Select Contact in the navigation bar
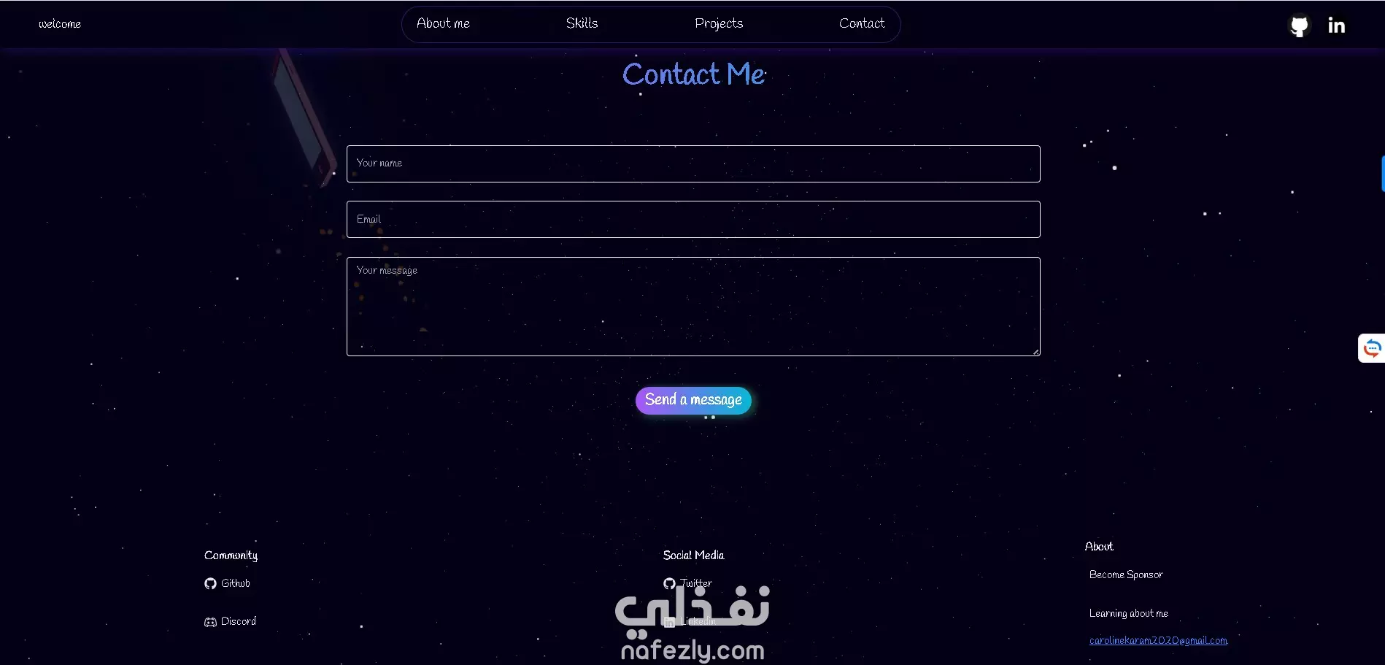This screenshot has height=665, width=1385. tap(862, 23)
